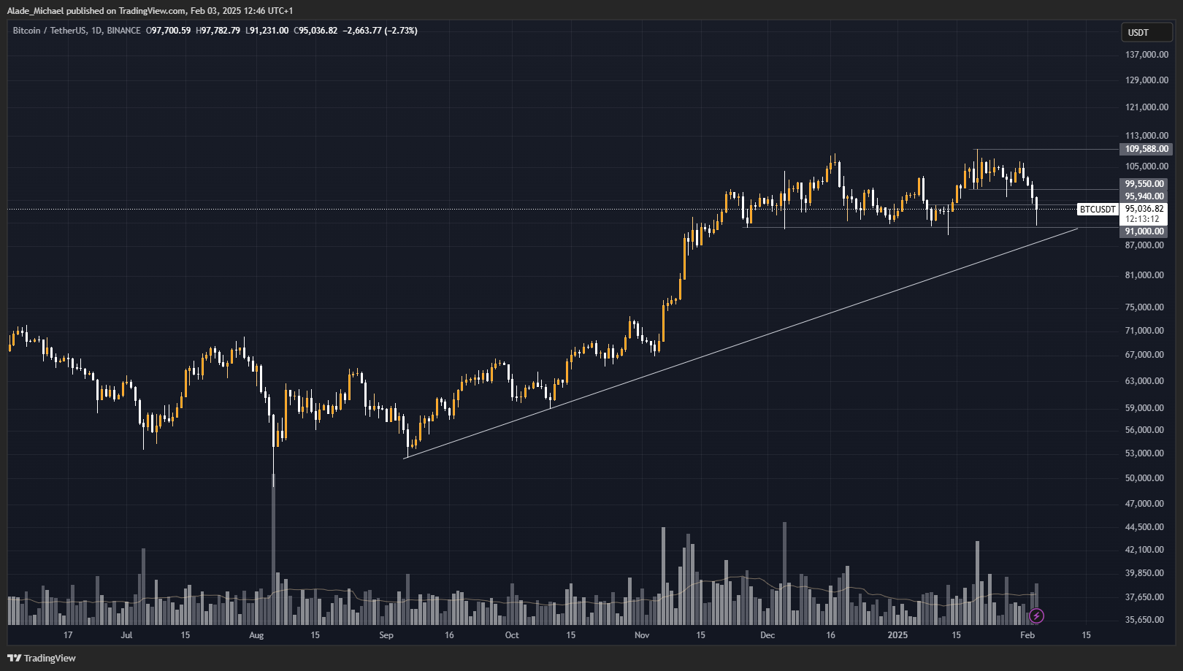Screen dimensions: 1183x671
Task: Select the 109,588.00 price level label
Action: [x=1146, y=149]
